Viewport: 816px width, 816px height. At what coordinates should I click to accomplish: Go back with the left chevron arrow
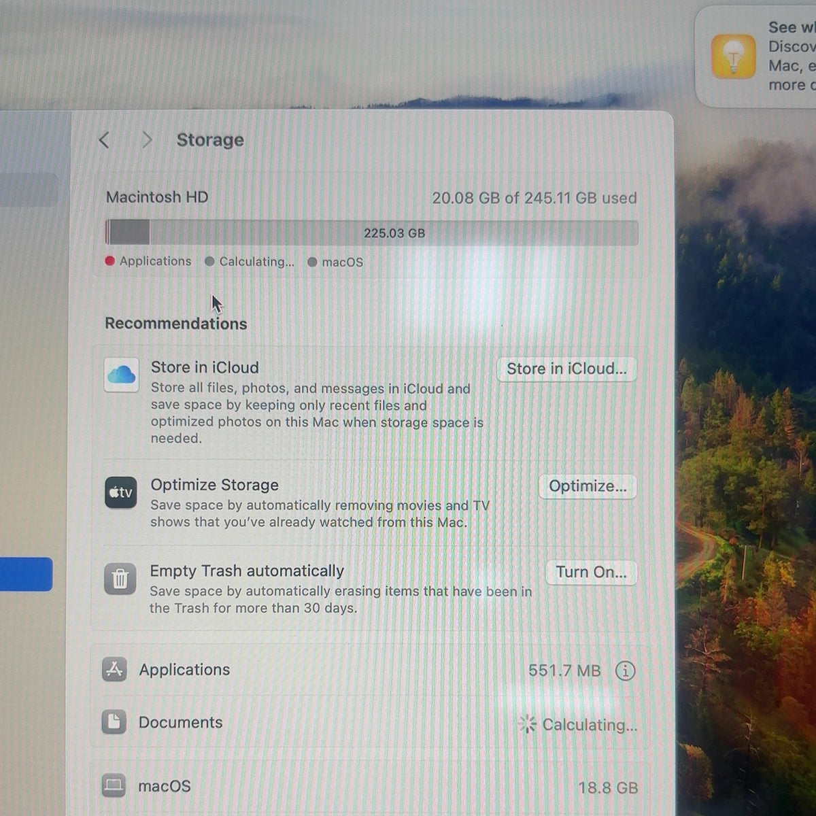tap(104, 140)
